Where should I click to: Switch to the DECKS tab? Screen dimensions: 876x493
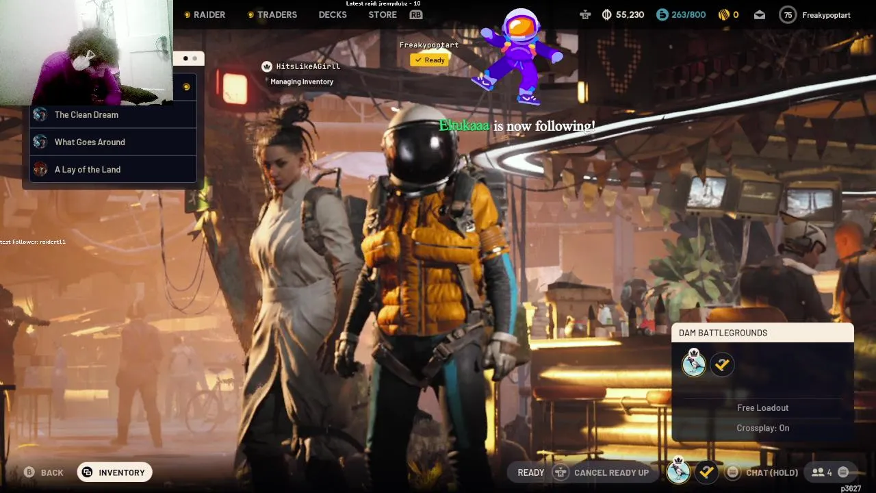[333, 14]
